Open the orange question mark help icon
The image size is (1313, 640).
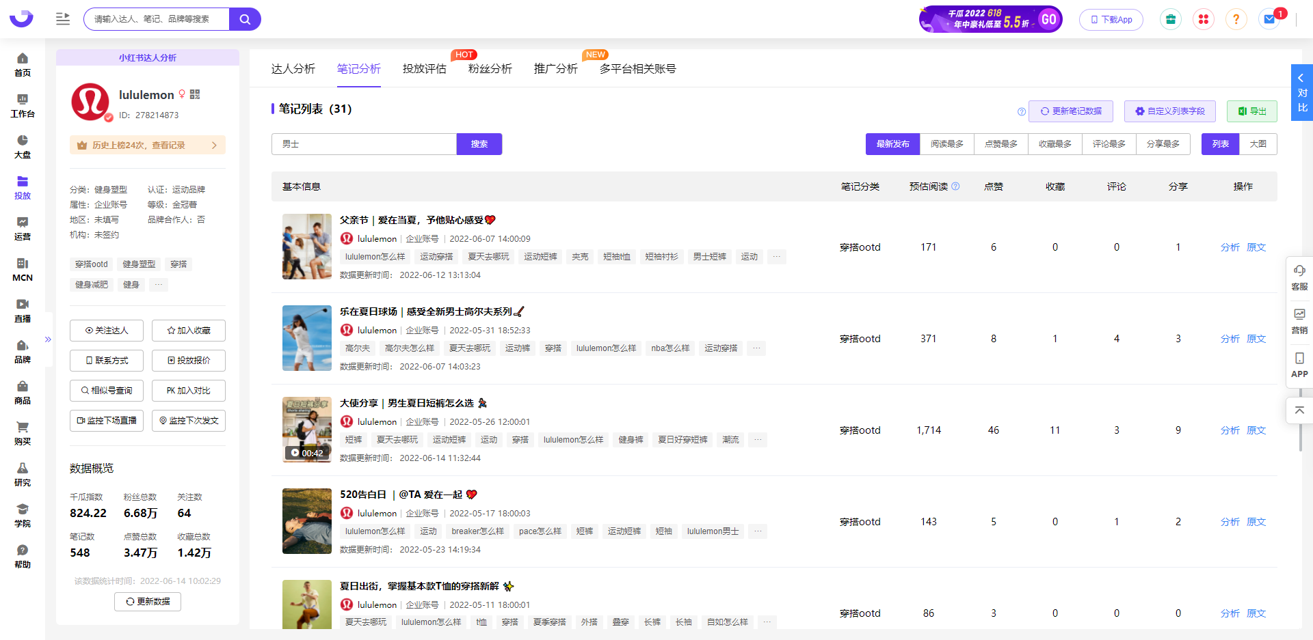[1236, 19]
